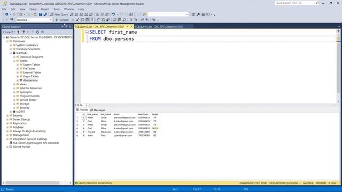This screenshot has height=192, width=342.
Task: Switch to the Results tab
Action: click(82, 110)
